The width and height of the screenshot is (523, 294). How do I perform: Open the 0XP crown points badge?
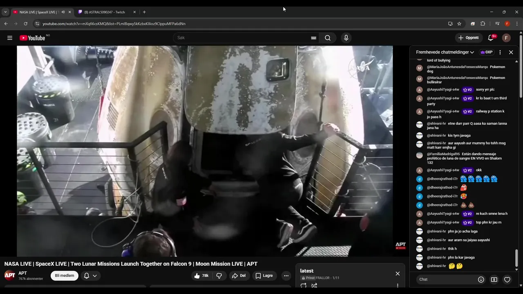(486, 52)
